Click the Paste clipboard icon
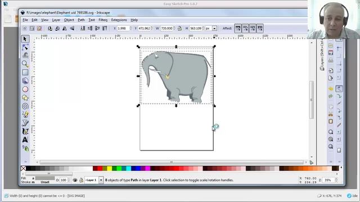 point(331,121)
